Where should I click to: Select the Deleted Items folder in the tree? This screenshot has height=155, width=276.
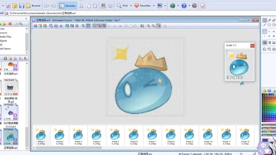tap(5, 49)
